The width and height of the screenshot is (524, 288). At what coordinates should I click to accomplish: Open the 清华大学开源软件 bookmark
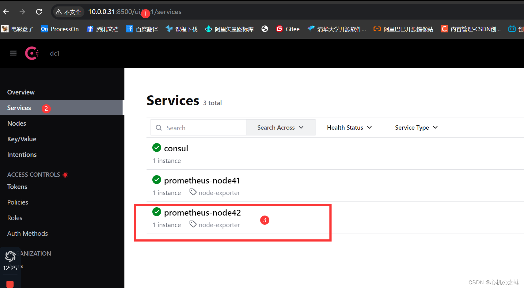(337, 29)
